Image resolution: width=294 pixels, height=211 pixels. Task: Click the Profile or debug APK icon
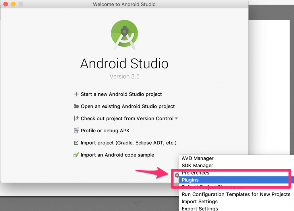click(76, 130)
